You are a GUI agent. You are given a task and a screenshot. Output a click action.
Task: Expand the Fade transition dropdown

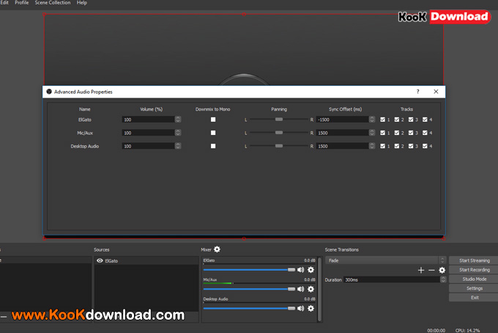pos(442,260)
